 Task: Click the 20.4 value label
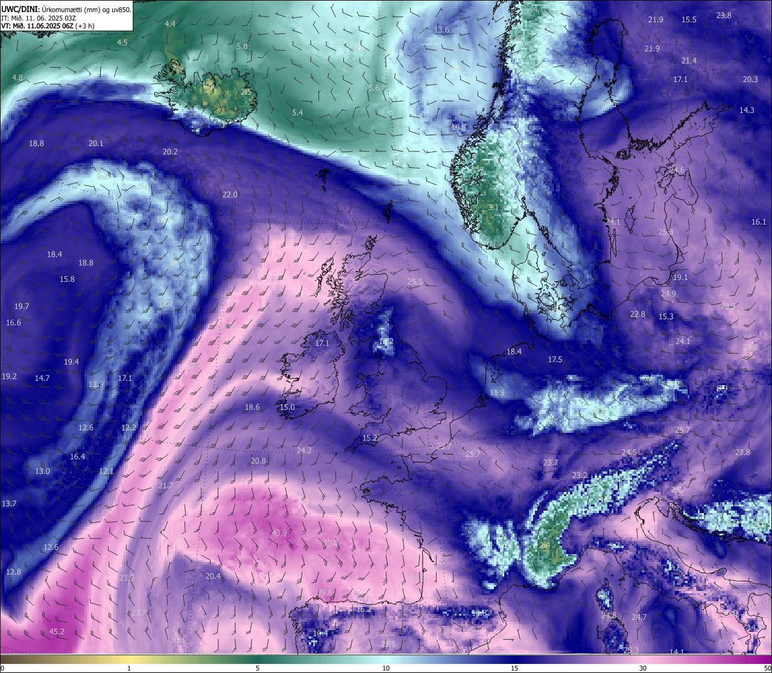tap(213, 576)
